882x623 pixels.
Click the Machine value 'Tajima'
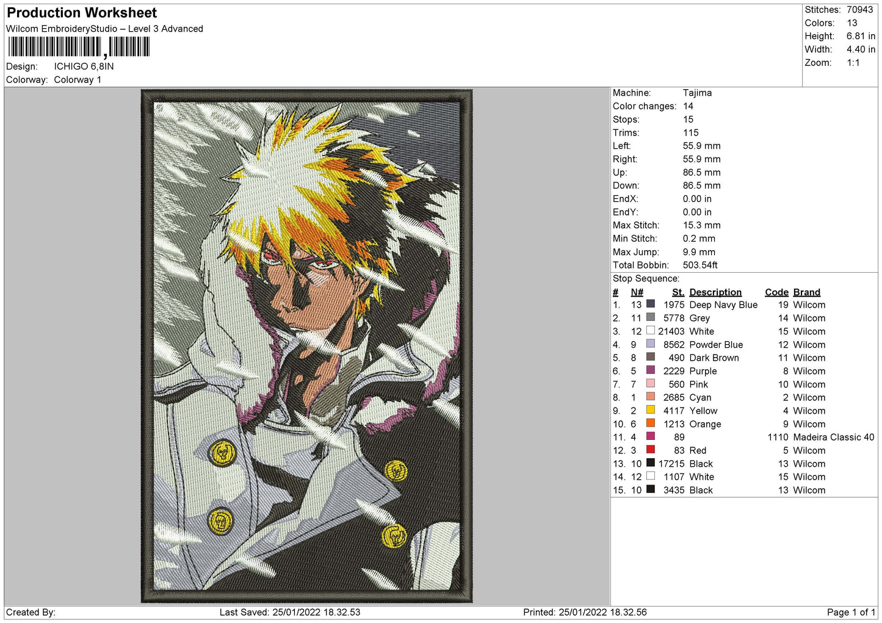point(697,93)
